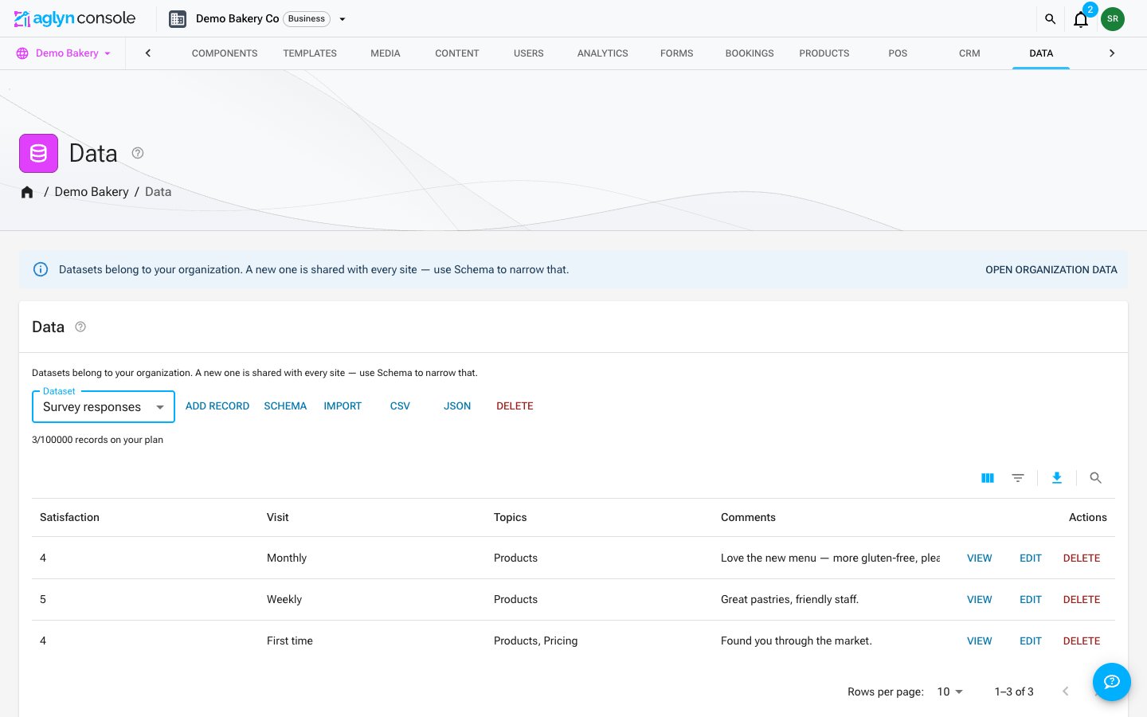This screenshot has width=1147, height=717.
Task: Switch to the CONTENT tab
Action: coord(457,53)
